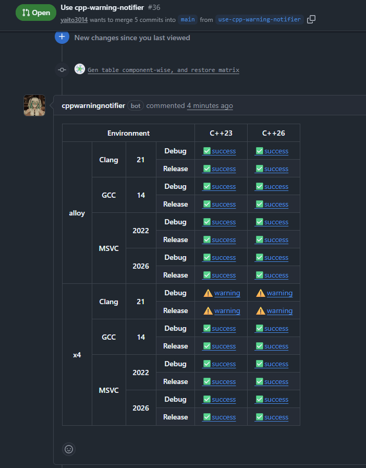The height and width of the screenshot is (468, 366).
Task: Open alloy MSVC 2022 Release C++26 success
Action: click(x=272, y=239)
